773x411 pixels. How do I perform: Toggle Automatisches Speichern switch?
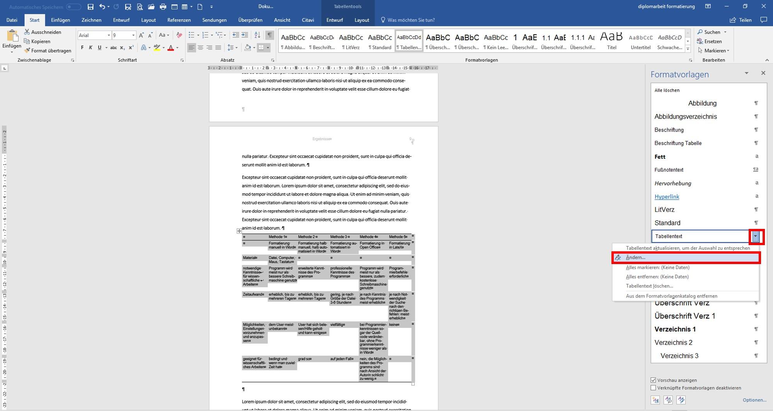point(73,7)
